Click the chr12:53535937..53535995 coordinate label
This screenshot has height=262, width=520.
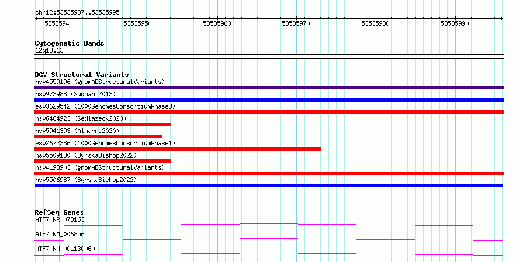click(77, 12)
